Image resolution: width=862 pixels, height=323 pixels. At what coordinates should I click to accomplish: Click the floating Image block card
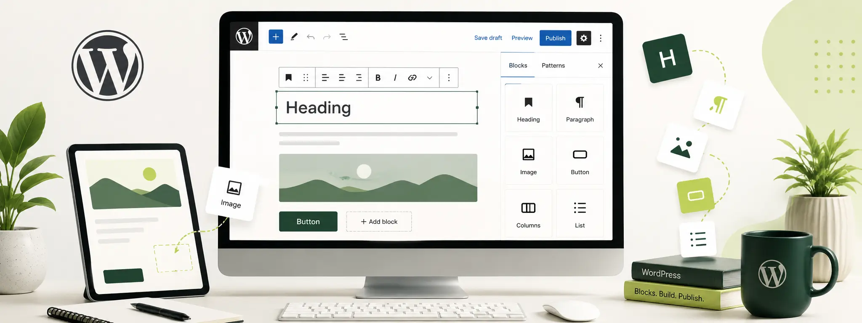[232, 194]
